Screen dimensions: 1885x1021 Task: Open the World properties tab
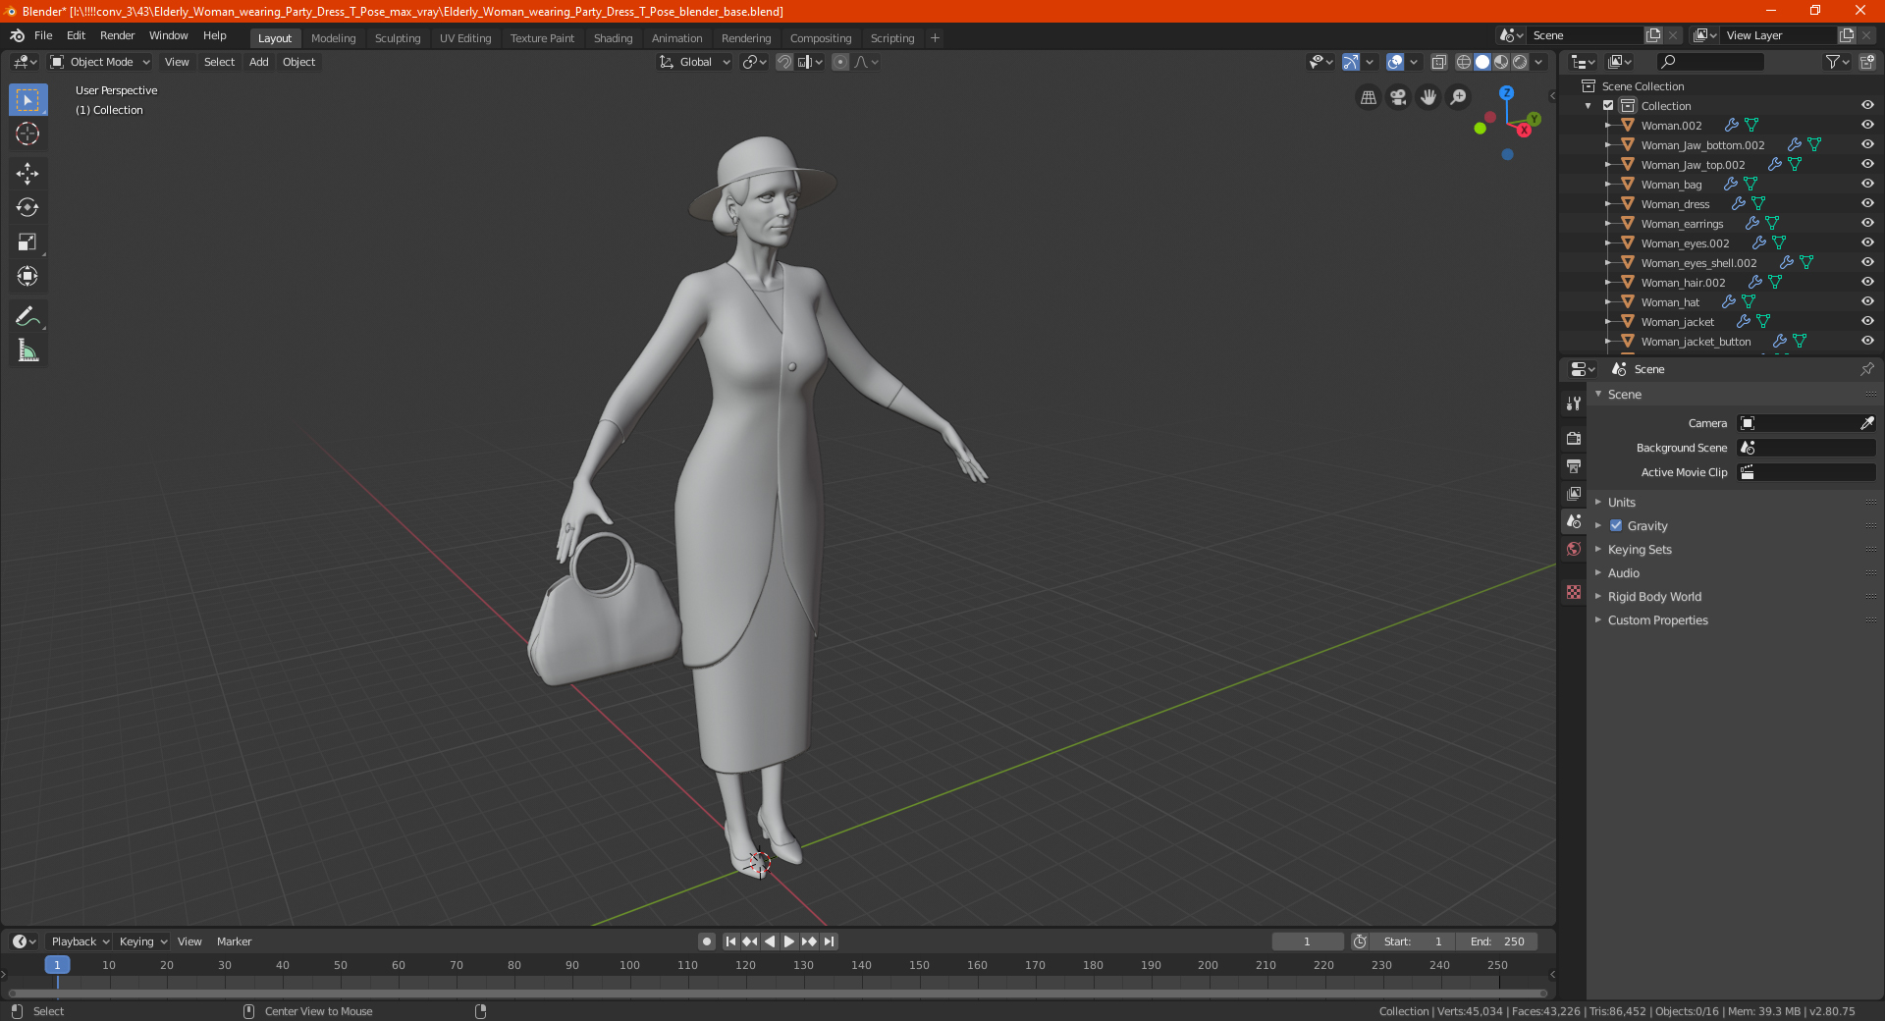[x=1574, y=549]
